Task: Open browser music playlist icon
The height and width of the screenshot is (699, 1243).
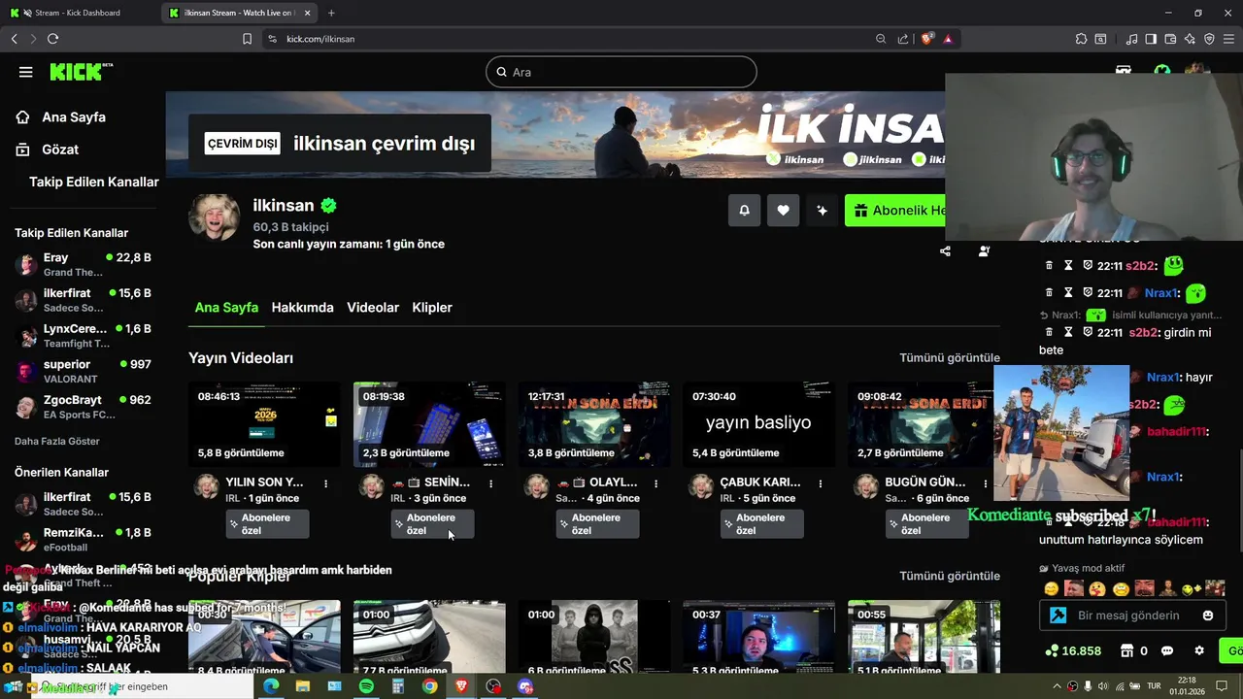Action: tap(1131, 39)
